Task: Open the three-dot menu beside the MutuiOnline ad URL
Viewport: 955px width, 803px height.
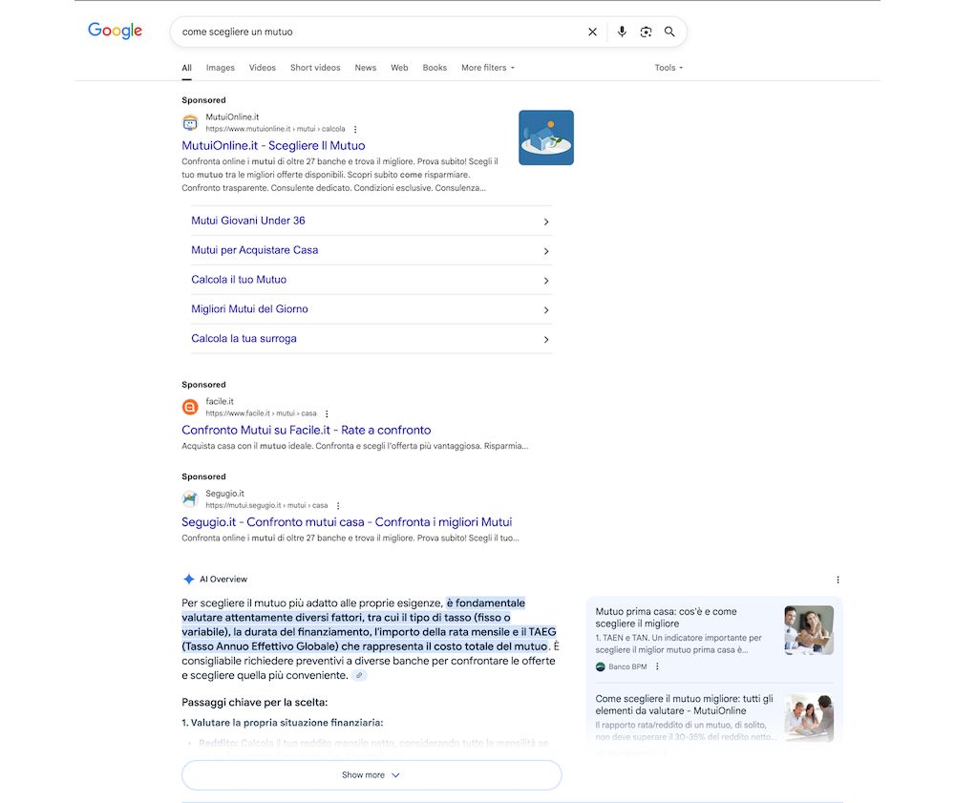Action: click(x=355, y=128)
